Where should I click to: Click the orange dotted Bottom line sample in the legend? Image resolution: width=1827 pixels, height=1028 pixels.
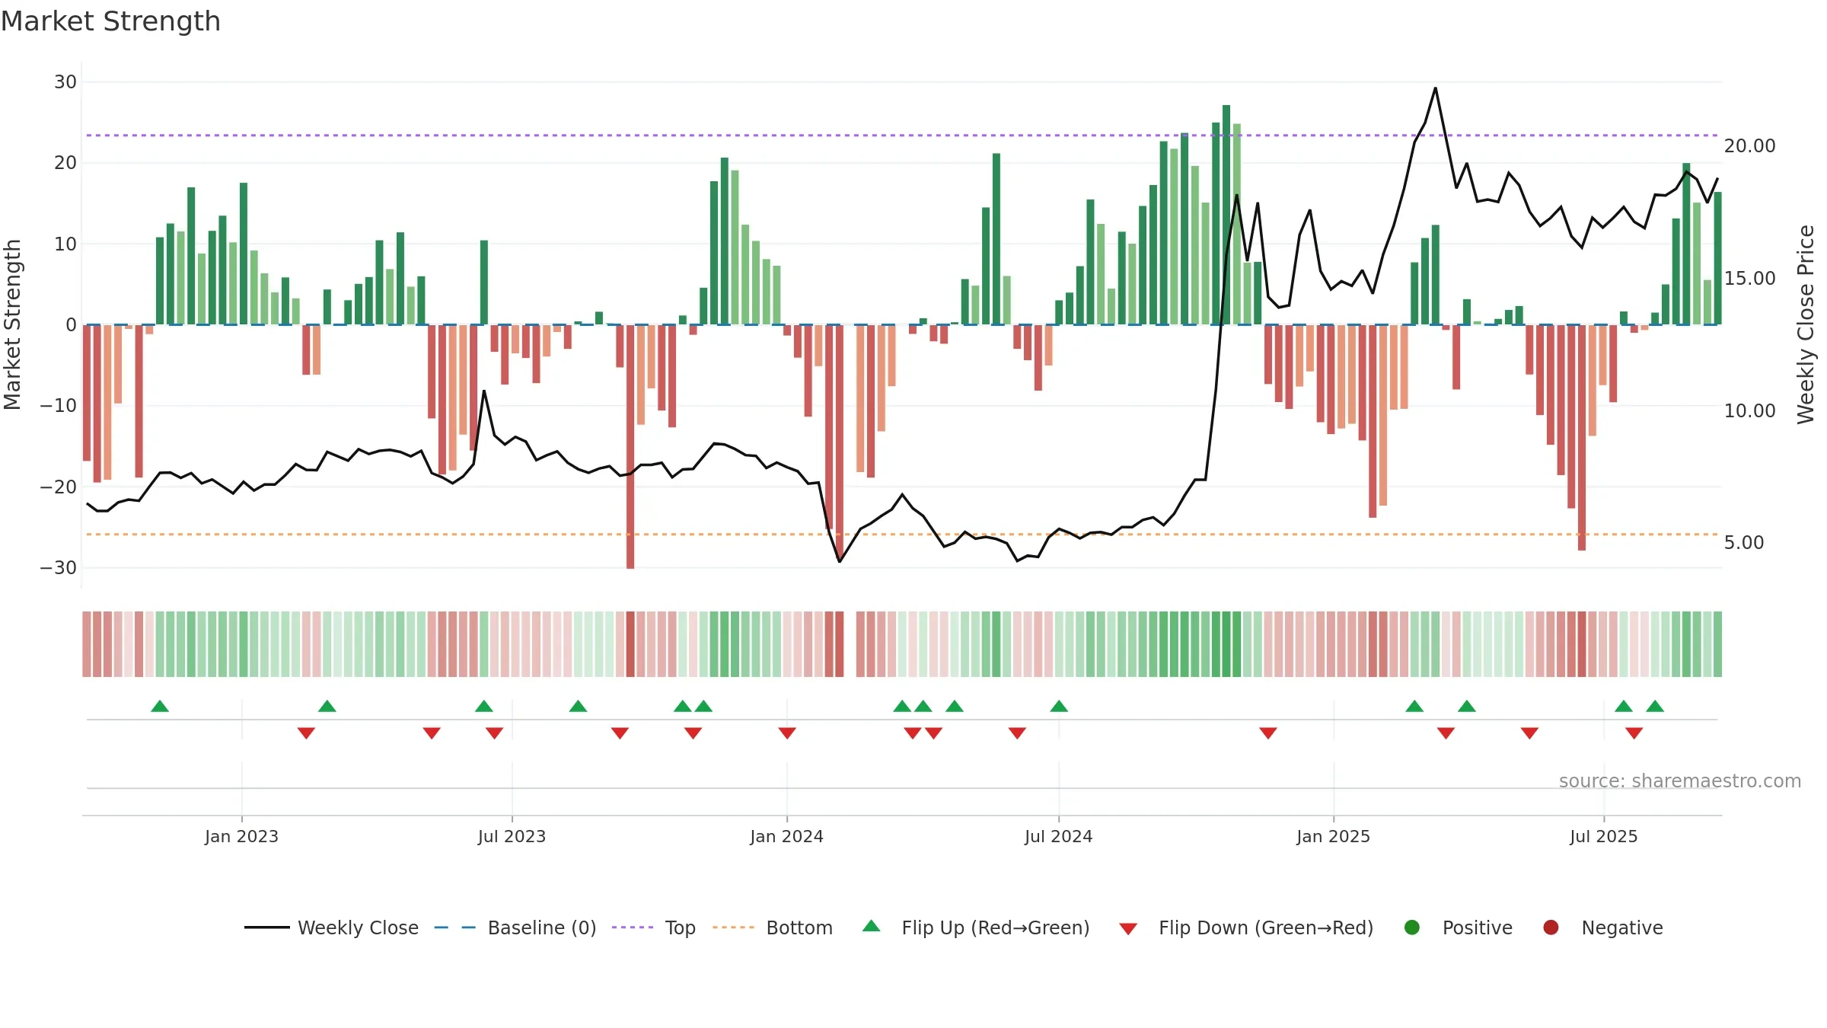(x=734, y=927)
